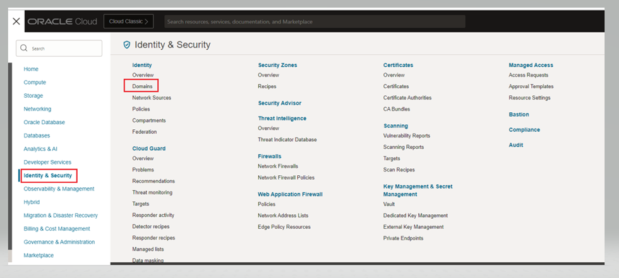This screenshot has height=278, width=619.
Task: Open Approval Templates link
Action: [x=531, y=86]
